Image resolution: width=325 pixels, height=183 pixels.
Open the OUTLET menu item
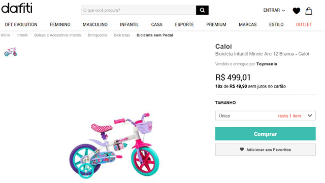tap(304, 25)
